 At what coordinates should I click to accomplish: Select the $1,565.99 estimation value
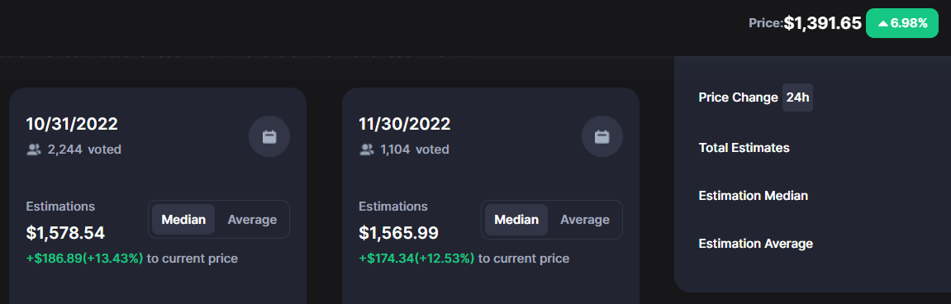(398, 233)
